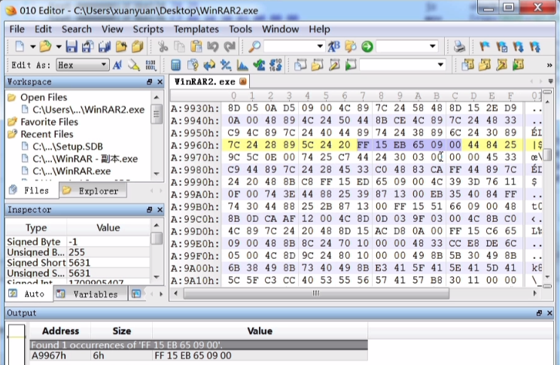The height and width of the screenshot is (365, 560).
Task: Click the Run Template map icon
Action: coord(518,65)
